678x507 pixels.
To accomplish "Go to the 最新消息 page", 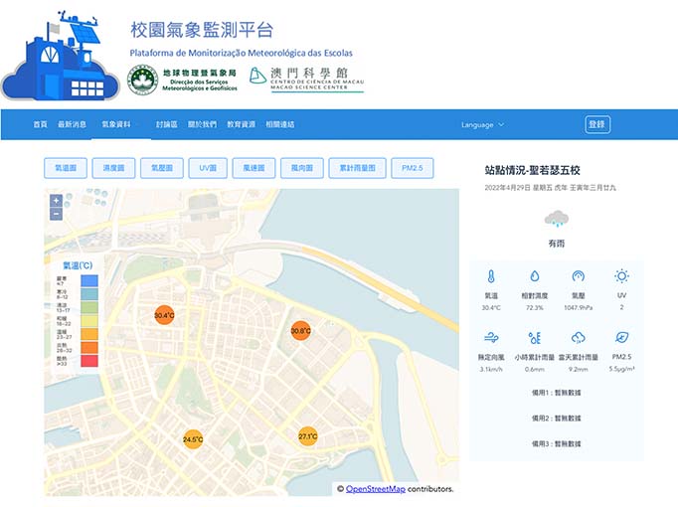I will (72, 124).
